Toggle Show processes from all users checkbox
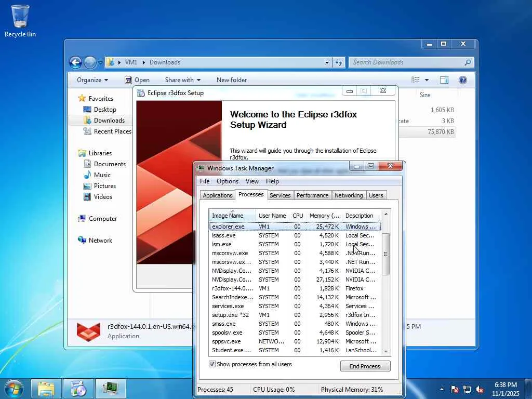Viewport: 532px width, 399px height. (212, 364)
